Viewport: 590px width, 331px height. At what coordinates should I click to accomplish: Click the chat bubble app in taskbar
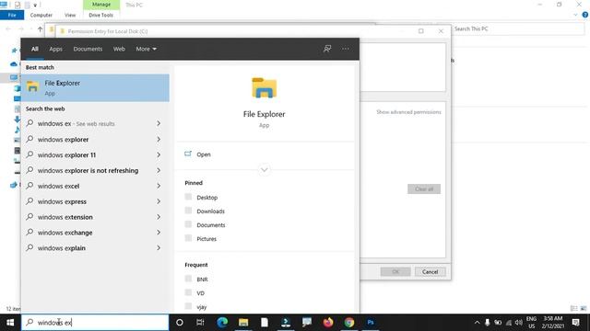[x=307, y=323]
